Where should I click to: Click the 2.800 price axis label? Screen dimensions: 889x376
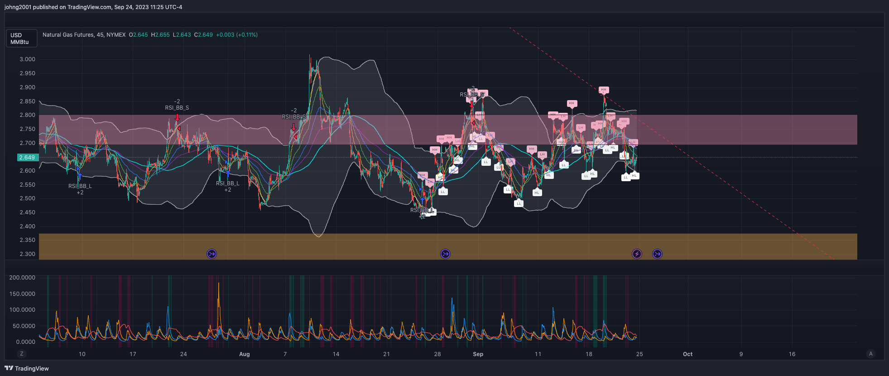click(27, 115)
